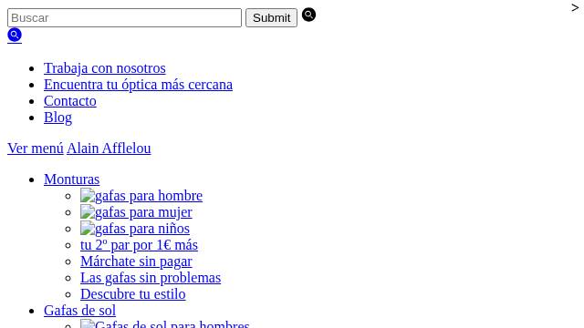Screen dimensions: 584x328
Task: Click the Submit button
Action: 271,18
